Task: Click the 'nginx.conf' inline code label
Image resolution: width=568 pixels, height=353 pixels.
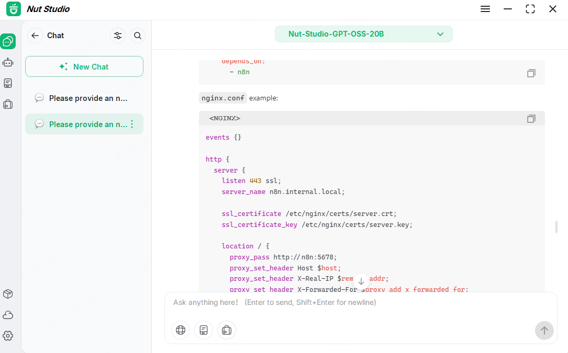Action: coord(223,98)
